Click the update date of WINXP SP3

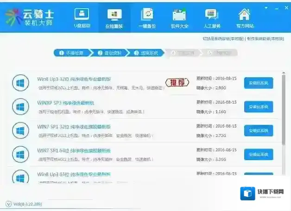pos(216,102)
